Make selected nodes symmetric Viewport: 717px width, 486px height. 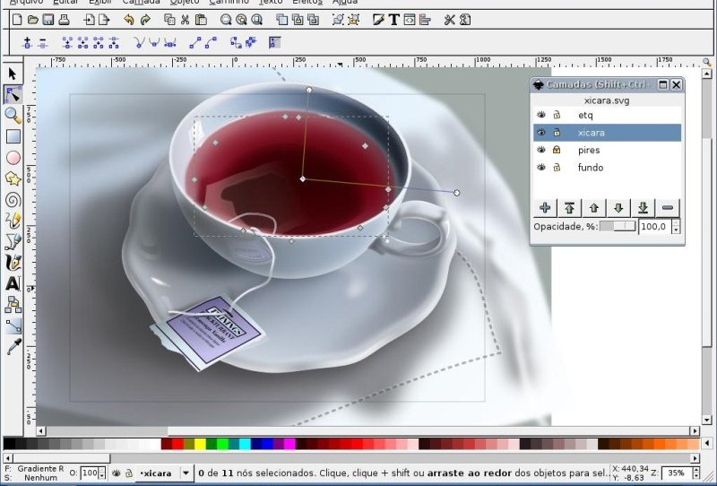(x=170, y=43)
